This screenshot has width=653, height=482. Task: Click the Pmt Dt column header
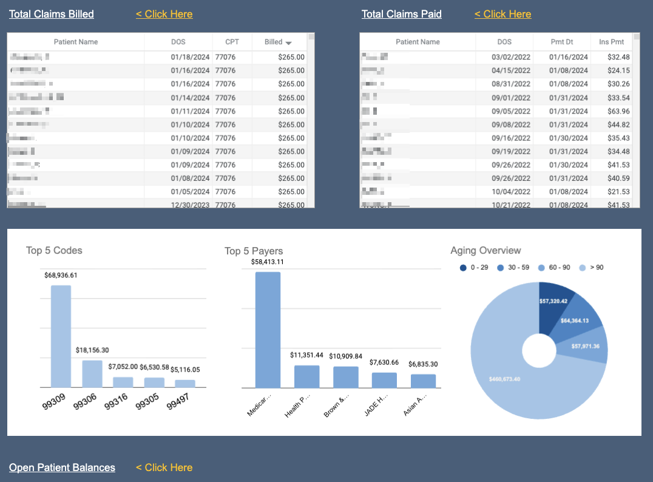[x=562, y=42]
